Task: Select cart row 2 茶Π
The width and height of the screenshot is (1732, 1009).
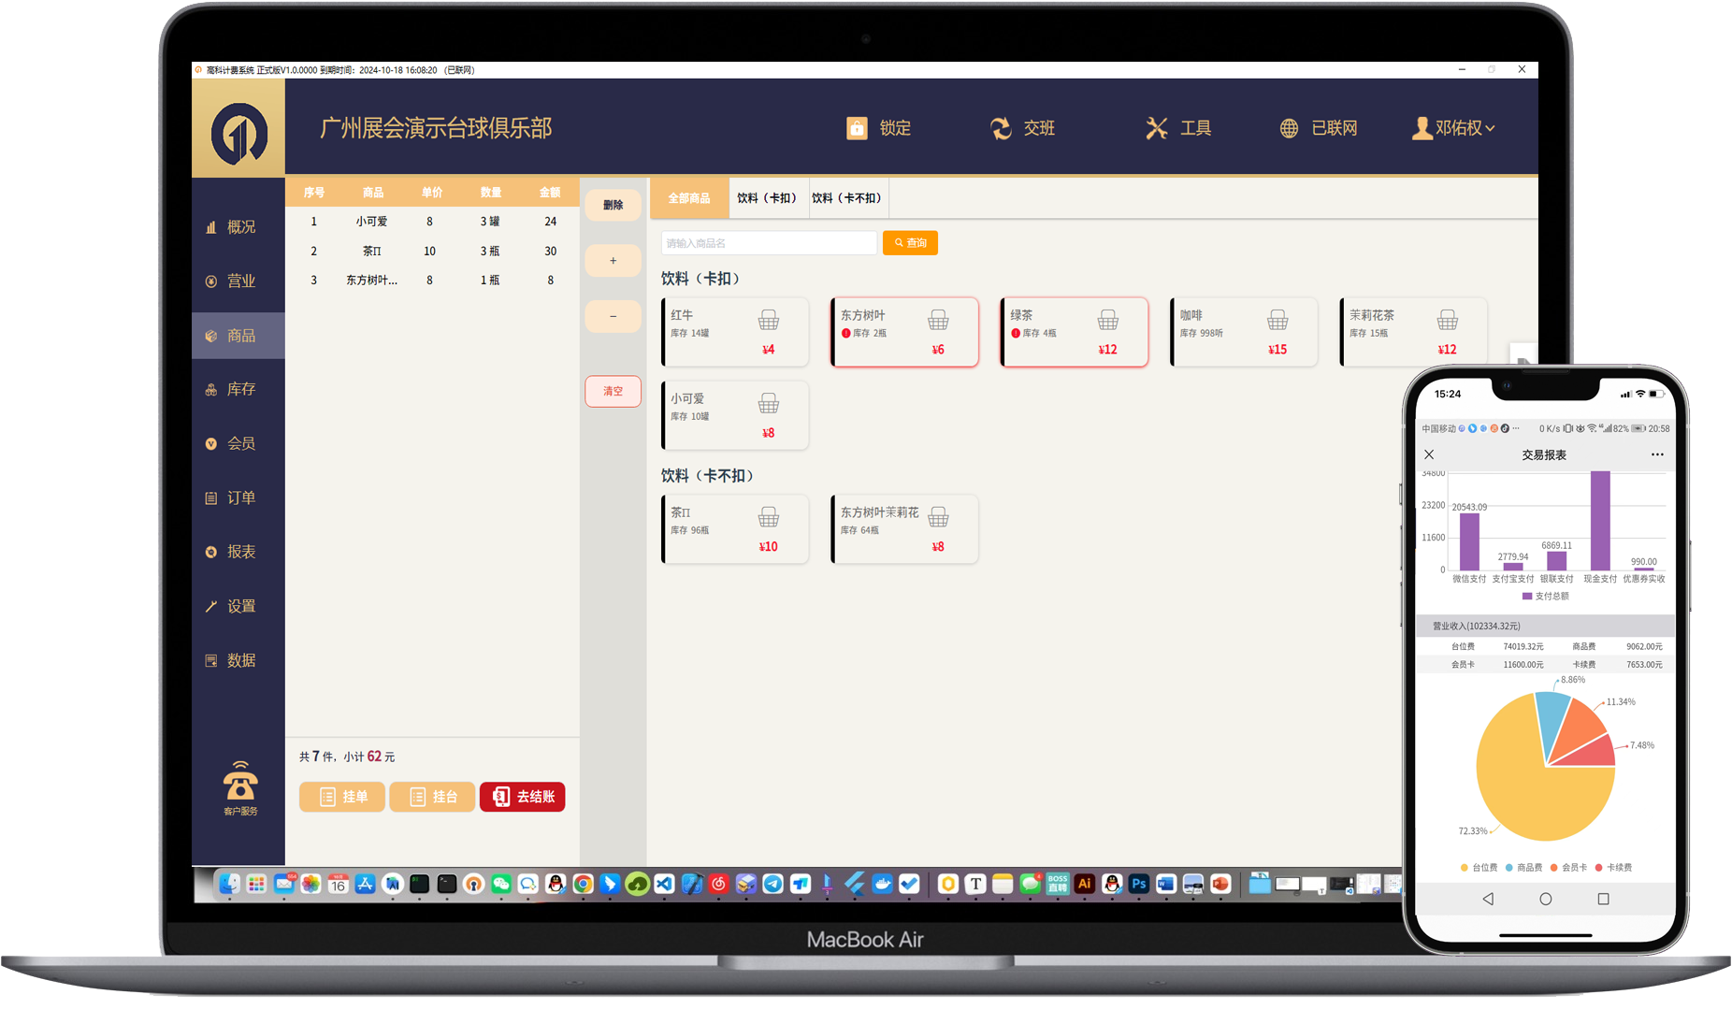Action: tap(432, 251)
